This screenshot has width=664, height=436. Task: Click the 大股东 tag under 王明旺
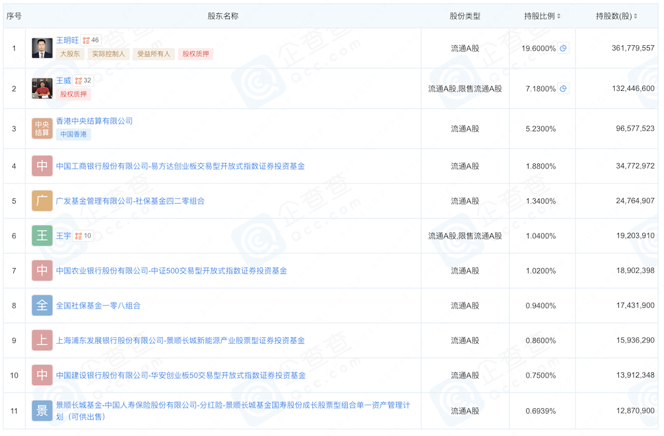click(x=70, y=54)
